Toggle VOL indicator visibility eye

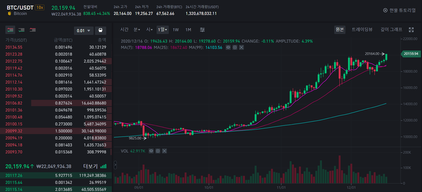click(151, 151)
